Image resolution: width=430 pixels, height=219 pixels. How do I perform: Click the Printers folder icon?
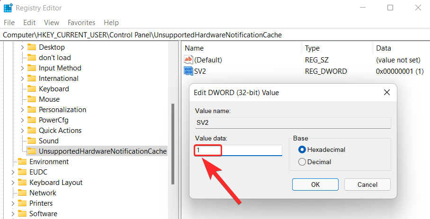tap(22, 203)
